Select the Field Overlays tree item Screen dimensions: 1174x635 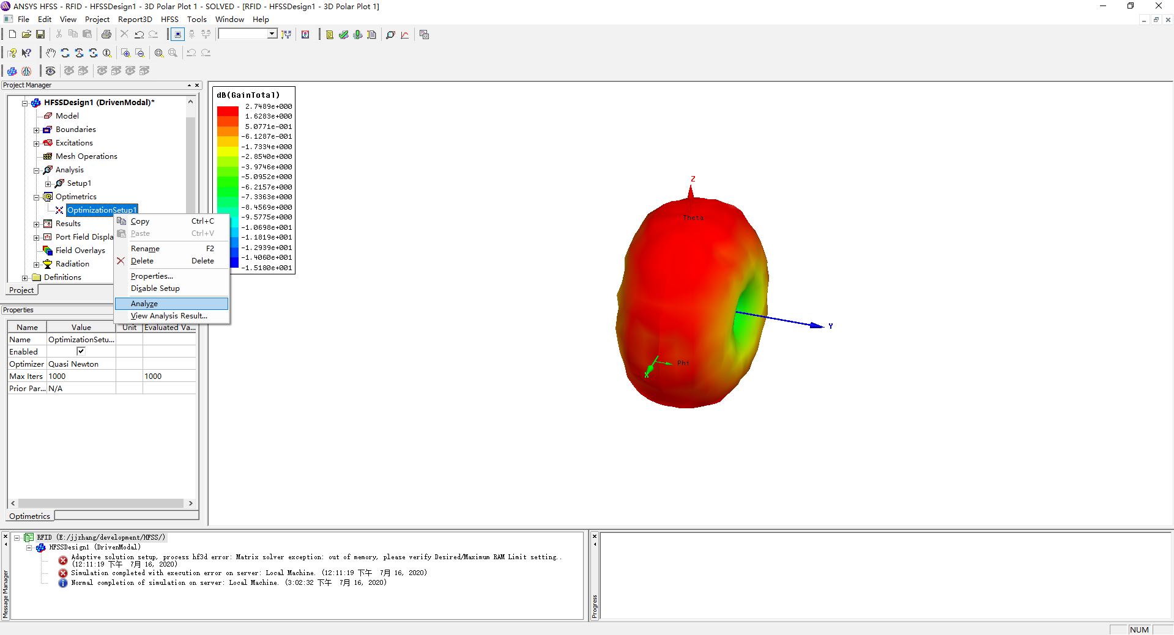point(80,251)
